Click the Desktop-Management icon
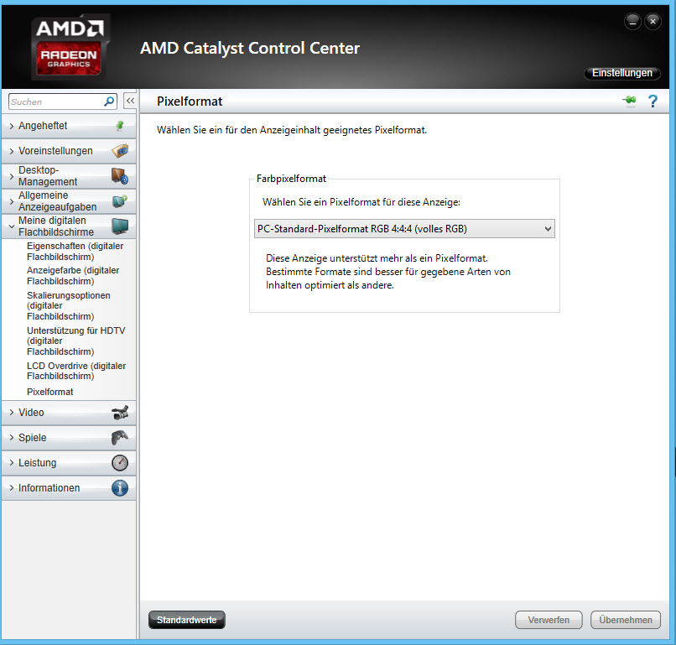This screenshot has height=645, width=676. [x=120, y=176]
